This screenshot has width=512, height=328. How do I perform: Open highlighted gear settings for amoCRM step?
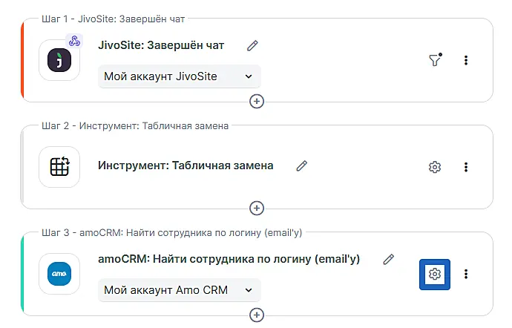(435, 275)
